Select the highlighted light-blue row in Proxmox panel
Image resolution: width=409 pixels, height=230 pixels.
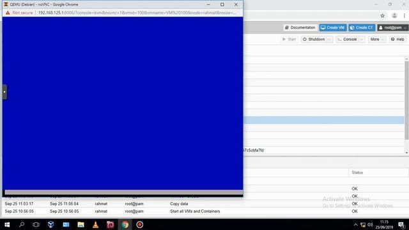pos(324,120)
